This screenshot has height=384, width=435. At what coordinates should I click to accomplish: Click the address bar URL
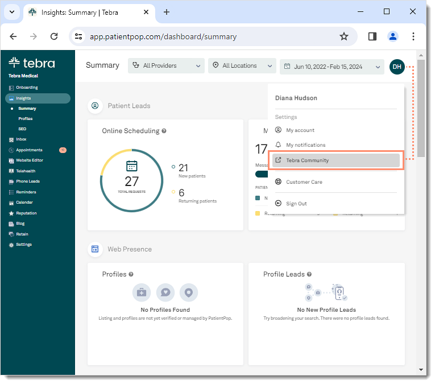click(x=163, y=37)
